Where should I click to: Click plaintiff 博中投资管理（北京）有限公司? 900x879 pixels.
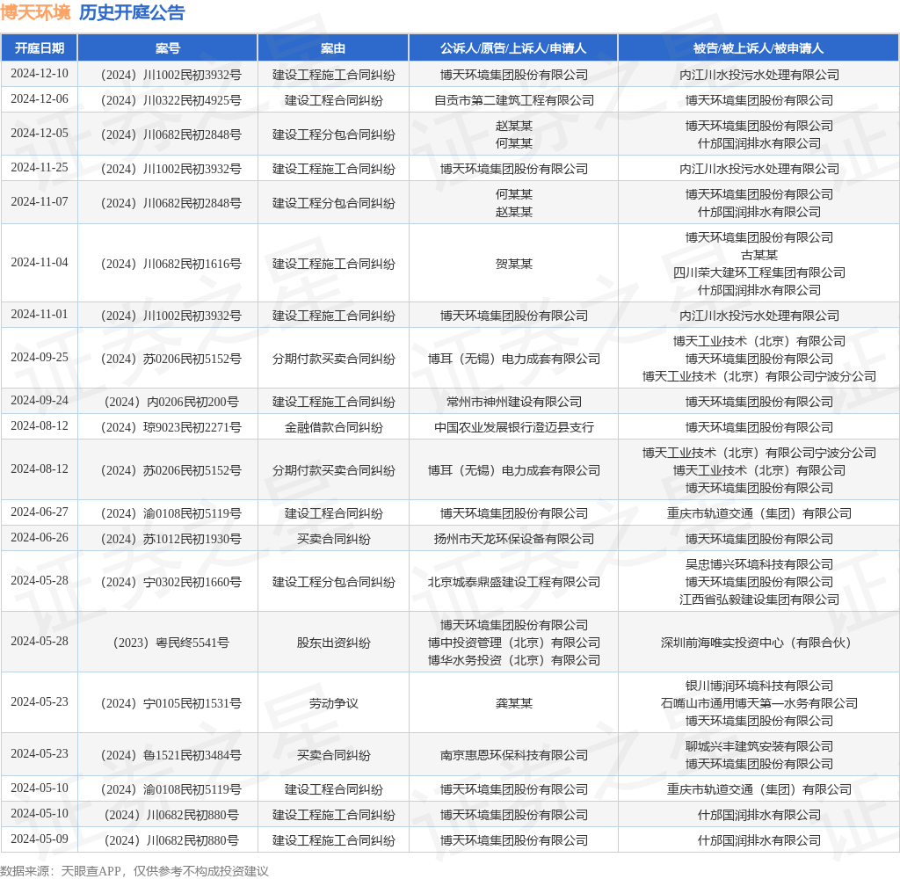[x=513, y=643]
